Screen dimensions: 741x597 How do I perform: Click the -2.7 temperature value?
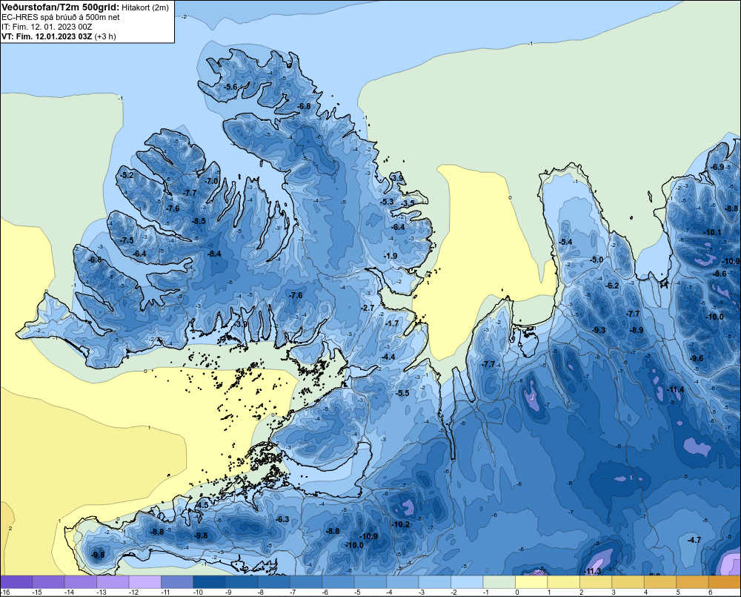point(368,308)
